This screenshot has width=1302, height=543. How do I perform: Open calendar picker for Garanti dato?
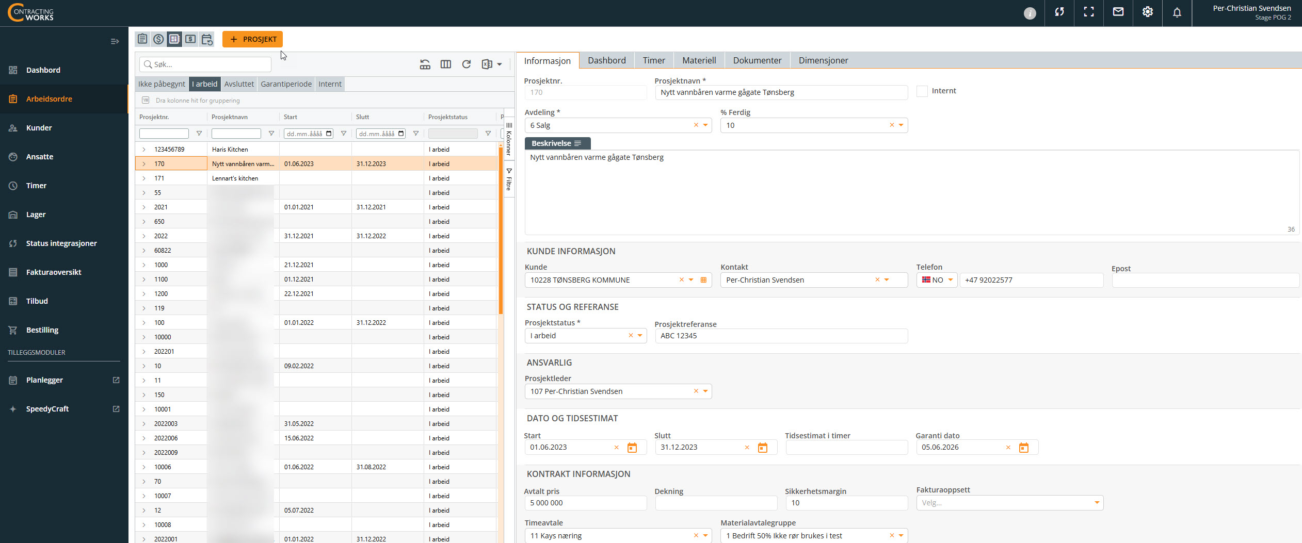point(1024,448)
